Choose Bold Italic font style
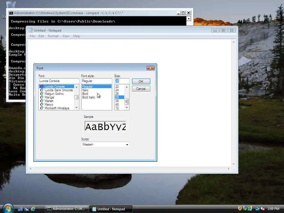The width and height of the screenshot is (284, 213). pos(97,97)
